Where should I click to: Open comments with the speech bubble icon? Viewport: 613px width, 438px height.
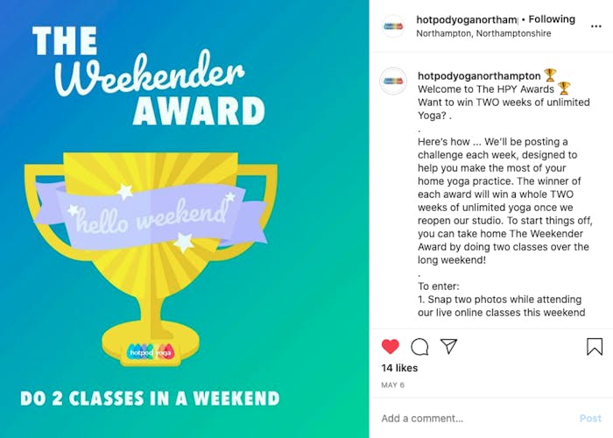tap(419, 347)
